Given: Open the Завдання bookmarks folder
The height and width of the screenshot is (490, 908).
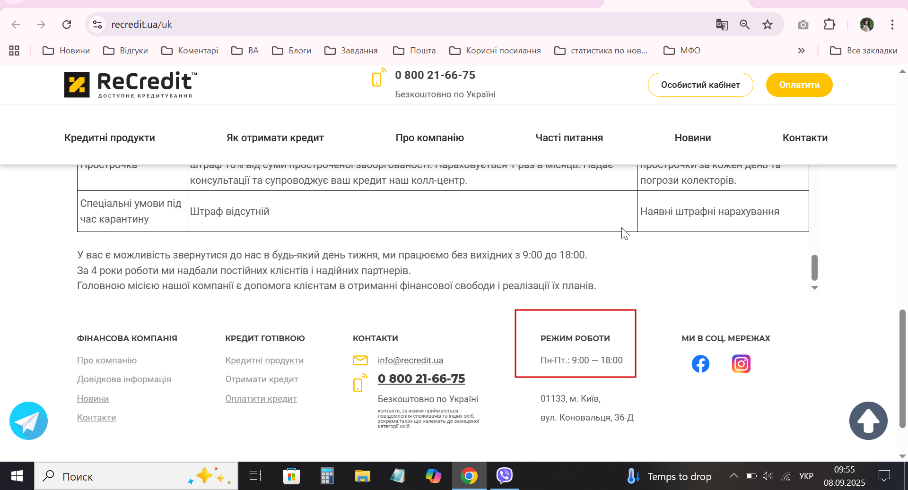Looking at the screenshot, I should pyautogui.click(x=351, y=51).
